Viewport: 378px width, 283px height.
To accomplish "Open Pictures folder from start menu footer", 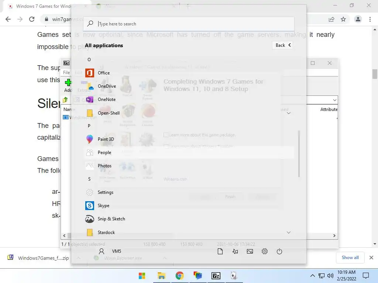I will click(x=250, y=251).
